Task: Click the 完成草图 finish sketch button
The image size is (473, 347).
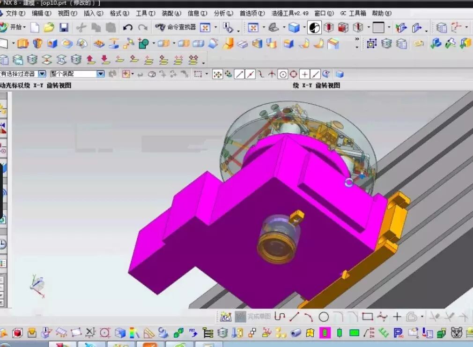Action: point(253,317)
